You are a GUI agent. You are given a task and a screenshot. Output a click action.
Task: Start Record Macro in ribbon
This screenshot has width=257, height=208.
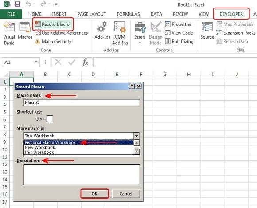pyautogui.click(x=52, y=24)
